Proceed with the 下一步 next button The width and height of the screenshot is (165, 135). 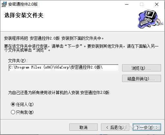pyautogui.click(x=147, y=127)
